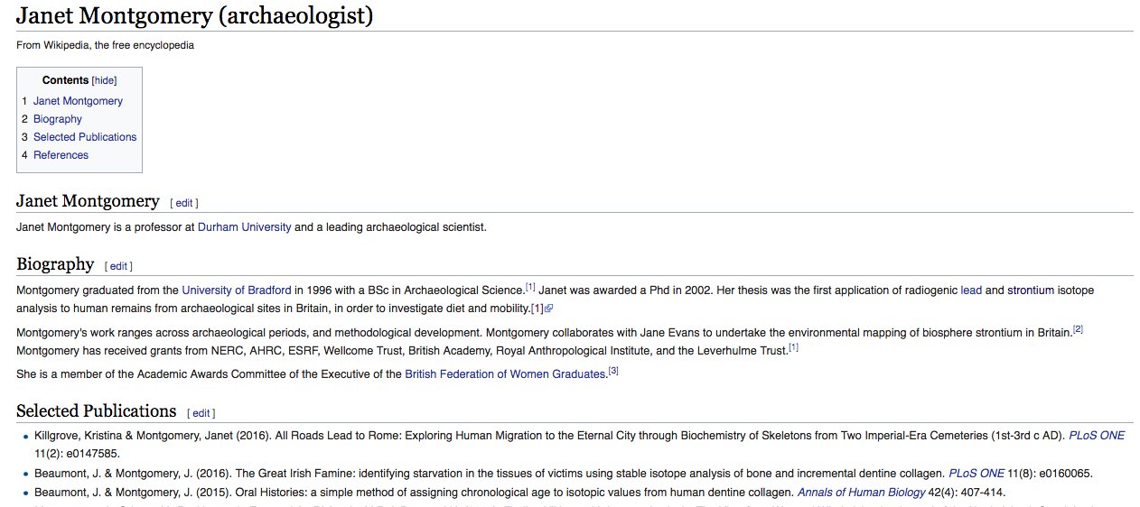Click the Biography section heading

click(55, 264)
